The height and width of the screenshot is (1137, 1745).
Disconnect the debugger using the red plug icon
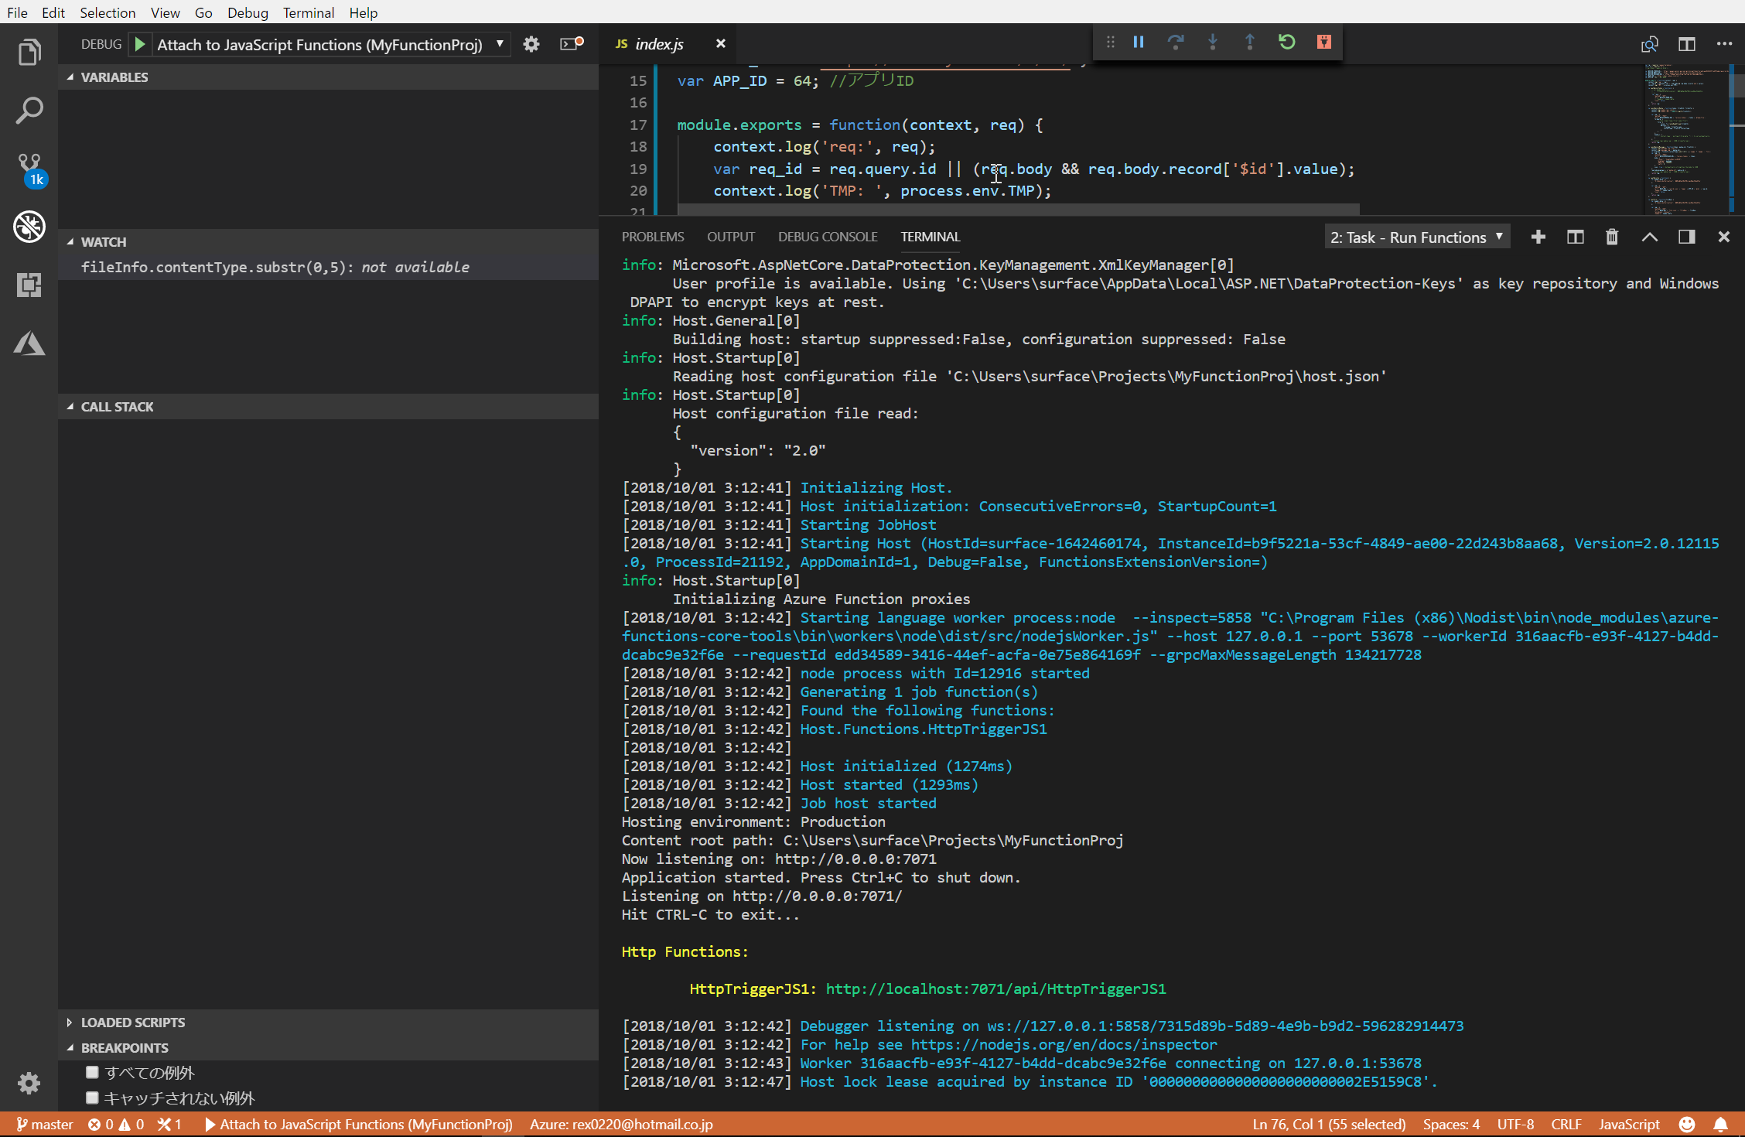1323,43
